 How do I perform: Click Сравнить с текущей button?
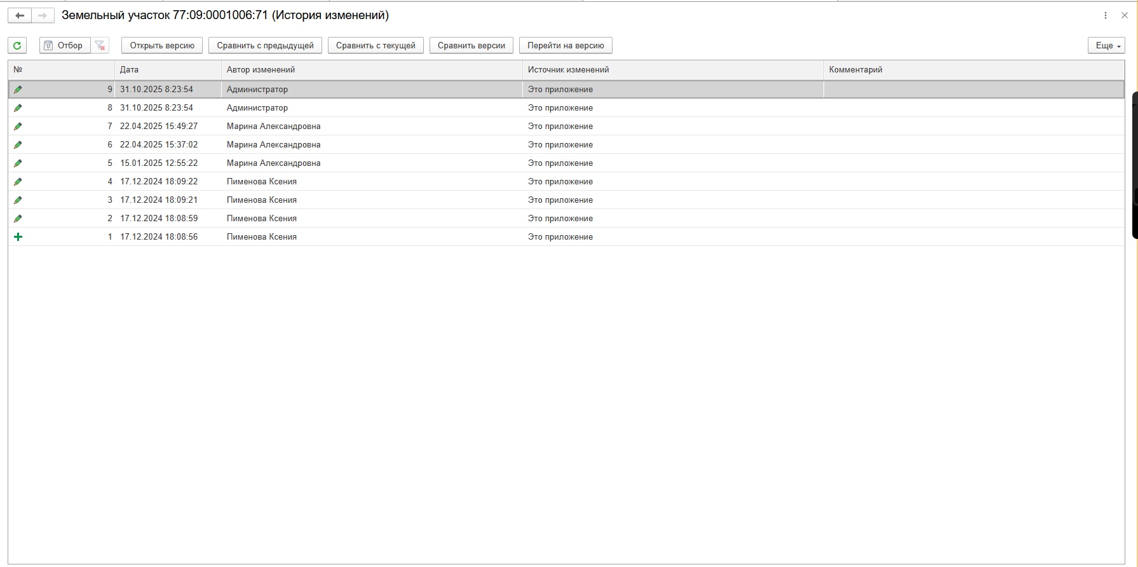tap(376, 45)
